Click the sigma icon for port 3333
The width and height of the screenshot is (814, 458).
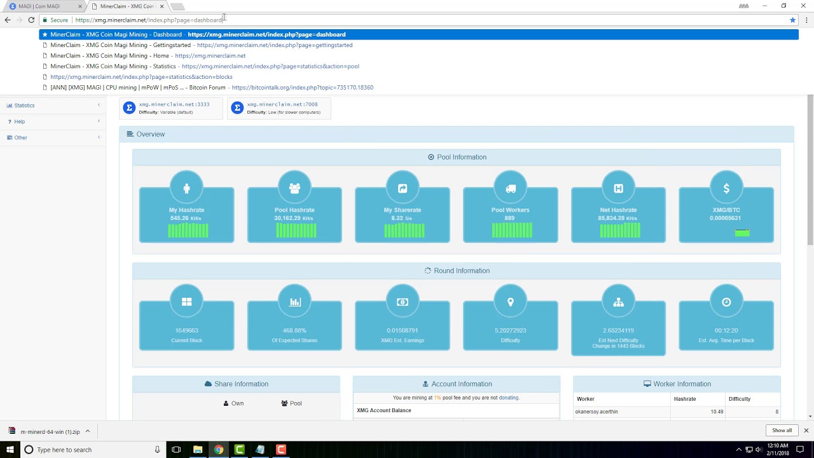[129, 108]
